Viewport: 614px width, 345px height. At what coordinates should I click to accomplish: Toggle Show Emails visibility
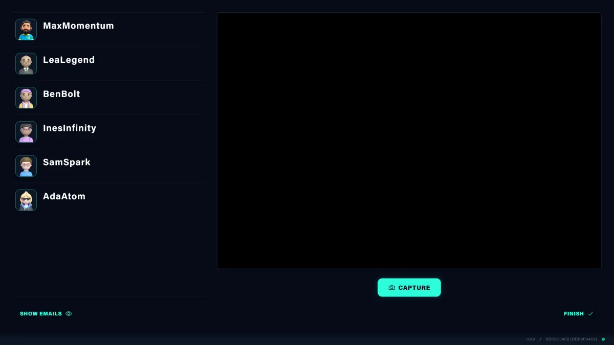point(46,314)
